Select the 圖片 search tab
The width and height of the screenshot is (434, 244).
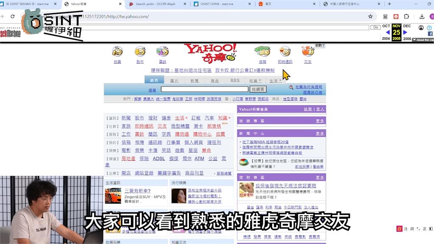click(x=174, y=80)
